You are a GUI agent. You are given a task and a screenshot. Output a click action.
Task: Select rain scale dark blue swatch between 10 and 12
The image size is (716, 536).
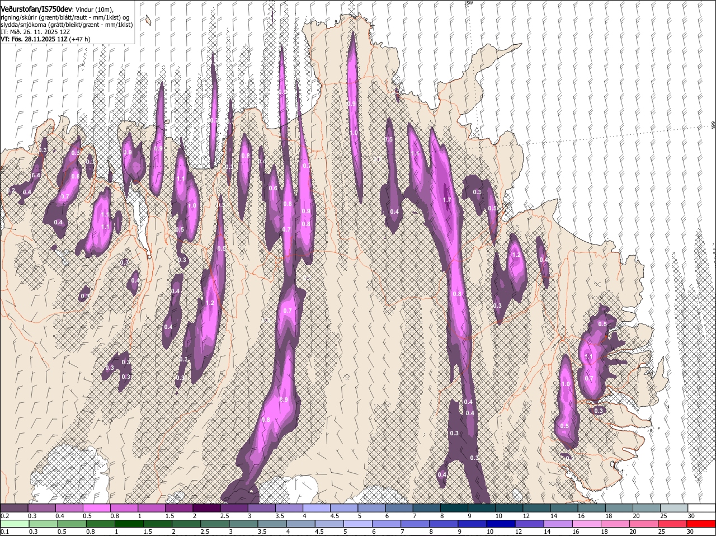click(x=501, y=524)
